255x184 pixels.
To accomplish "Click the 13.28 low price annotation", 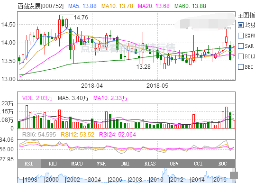I will pos(144,67).
